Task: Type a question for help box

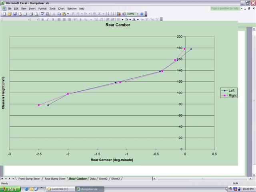Action: tap(225, 8)
